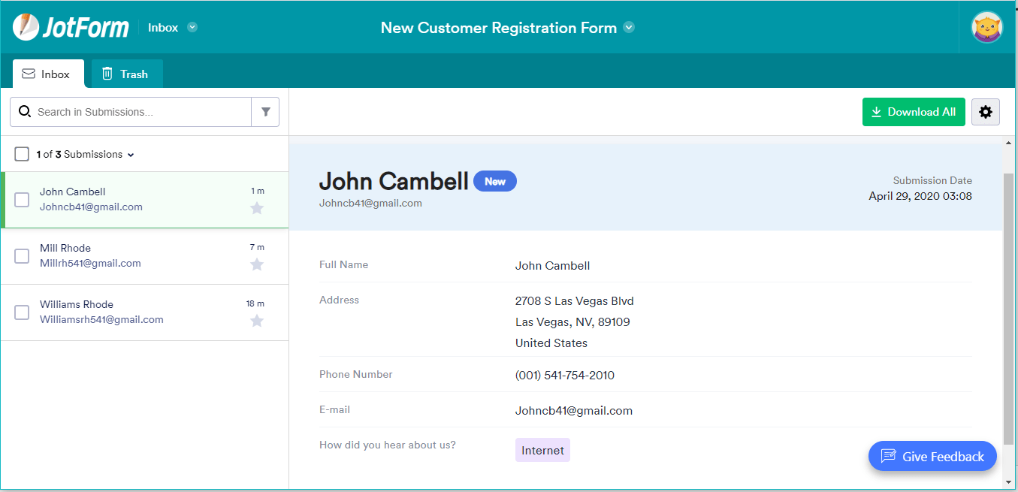Click the Download All button
The image size is (1018, 492).
tap(914, 112)
